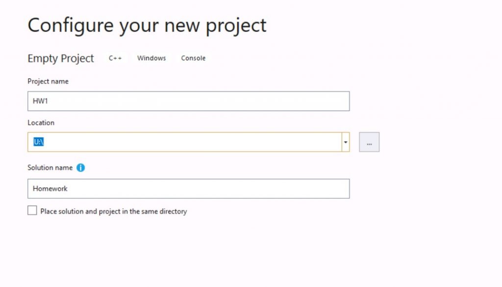This screenshot has height=287, width=502.
Task: Click the Project name field containing HW1
Action: (x=189, y=101)
